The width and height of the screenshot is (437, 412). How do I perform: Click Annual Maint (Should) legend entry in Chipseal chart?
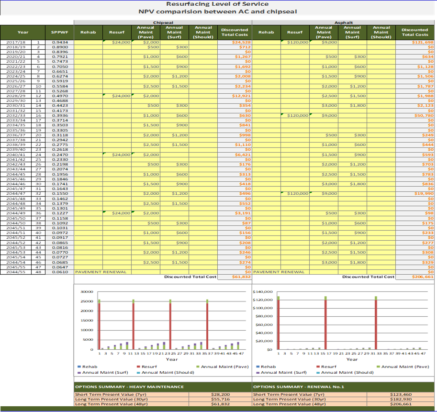[x=166, y=372]
